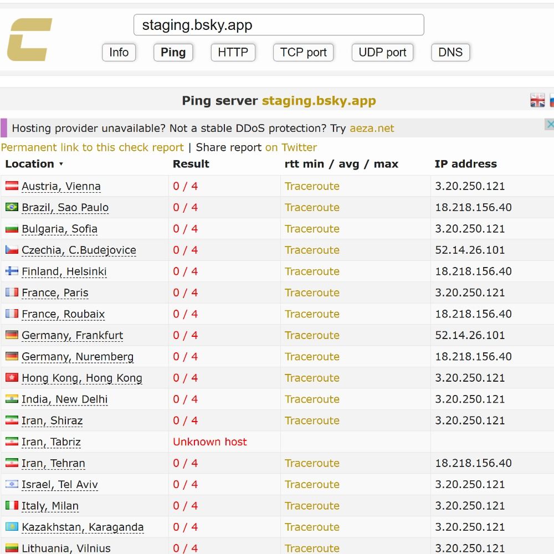Click the Kazakhstan flag icon

(x=12, y=526)
